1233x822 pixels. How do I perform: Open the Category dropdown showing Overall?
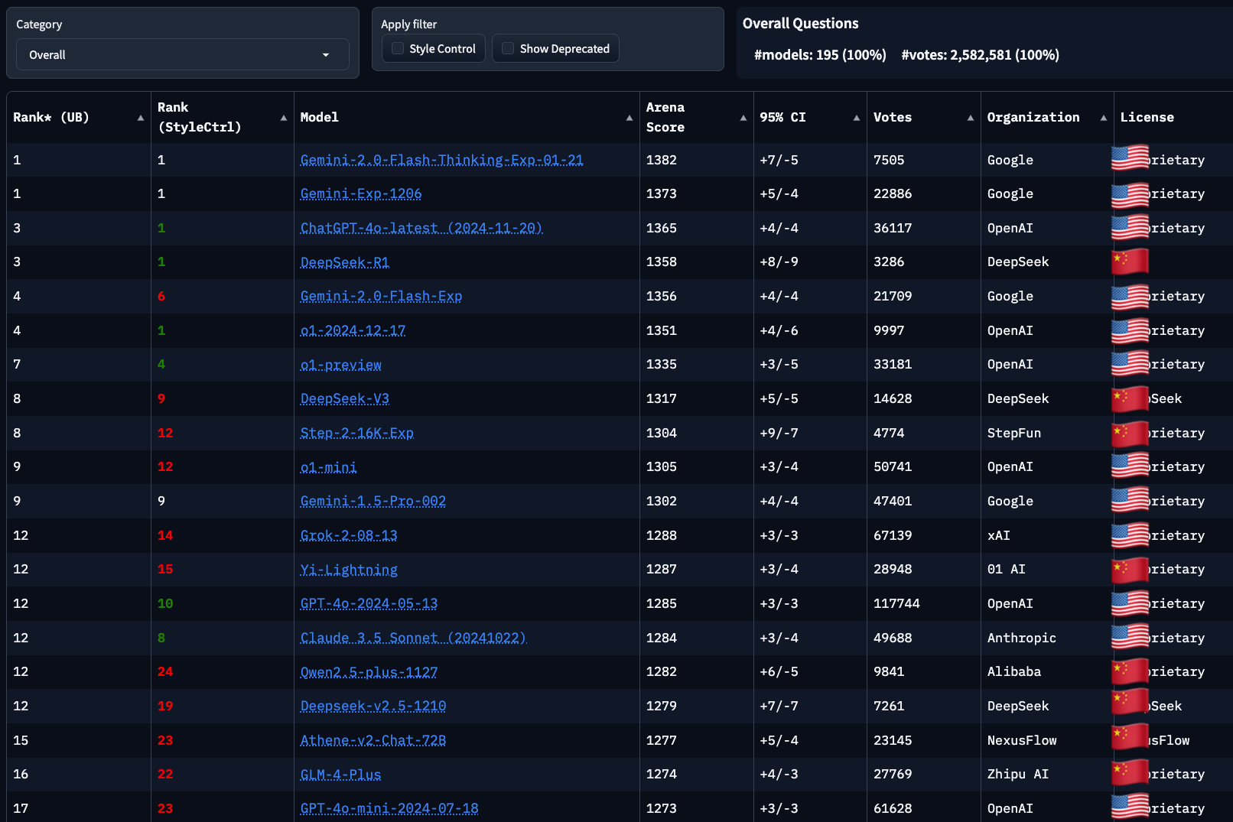tap(182, 55)
